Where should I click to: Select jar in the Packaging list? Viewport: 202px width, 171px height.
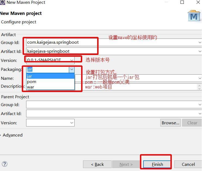(x=50, y=76)
